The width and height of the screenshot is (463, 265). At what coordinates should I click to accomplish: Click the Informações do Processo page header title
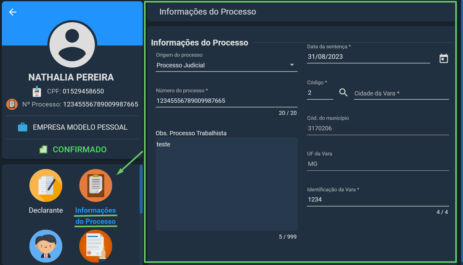pyautogui.click(x=208, y=12)
